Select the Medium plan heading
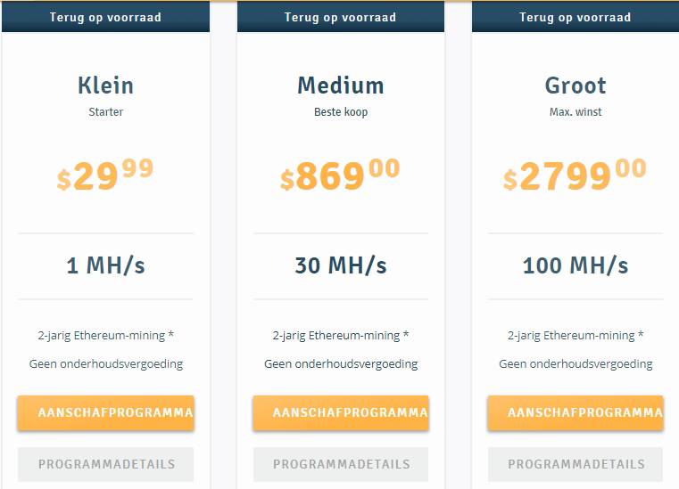The image size is (679, 489). point(341,86)
